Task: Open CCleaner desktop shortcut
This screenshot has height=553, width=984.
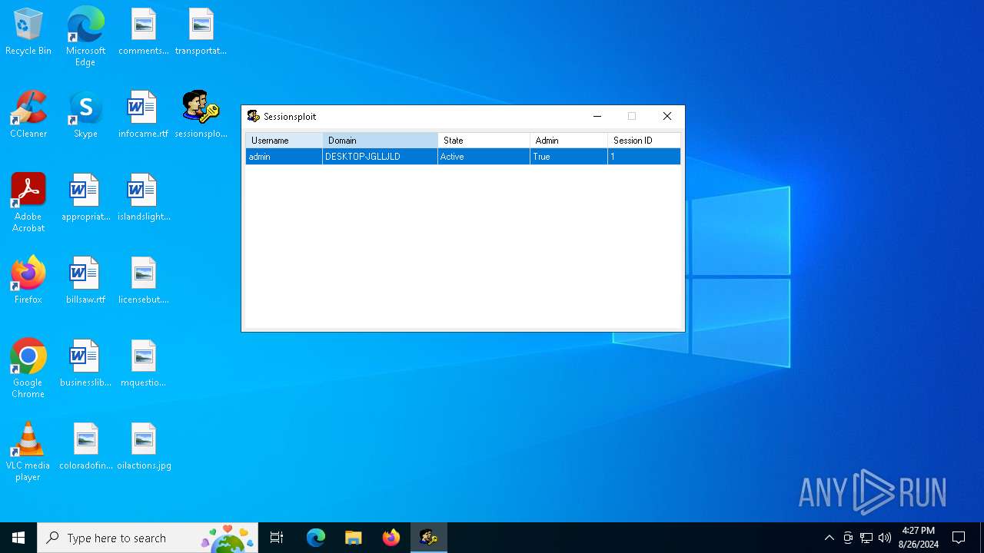Action: tap(28, 115)
